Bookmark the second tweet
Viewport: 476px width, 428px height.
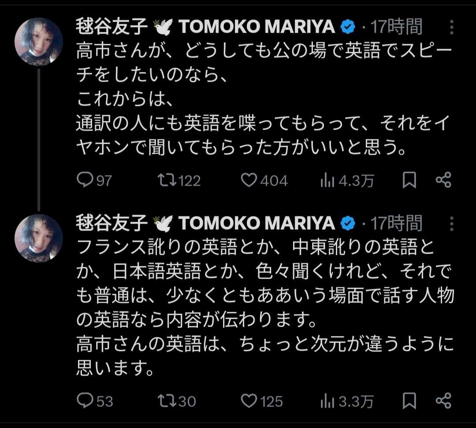tap(409, 401)
